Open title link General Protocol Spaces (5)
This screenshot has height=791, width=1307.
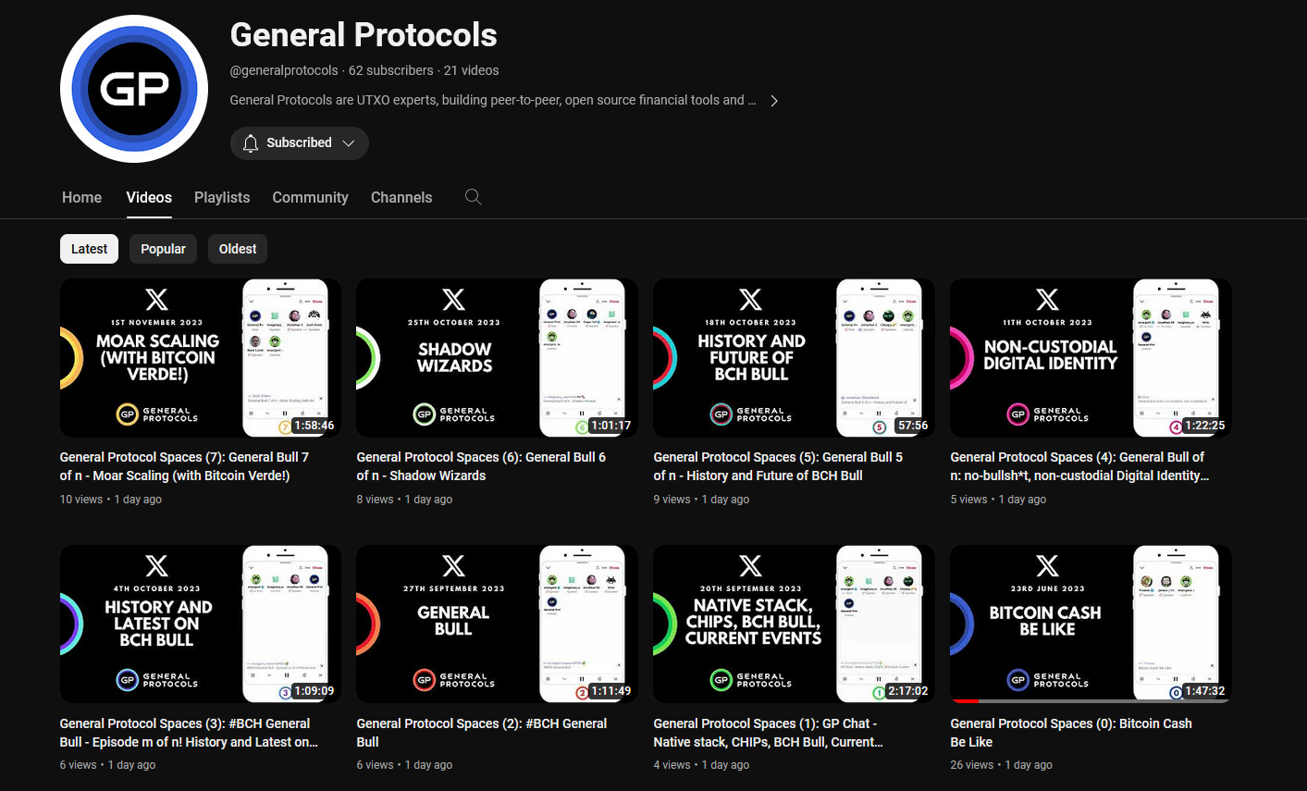[778, 466]
